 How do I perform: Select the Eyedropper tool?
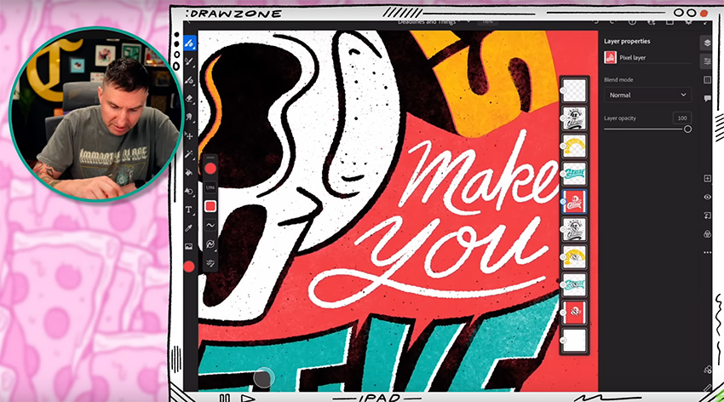(x=189, y=228)
